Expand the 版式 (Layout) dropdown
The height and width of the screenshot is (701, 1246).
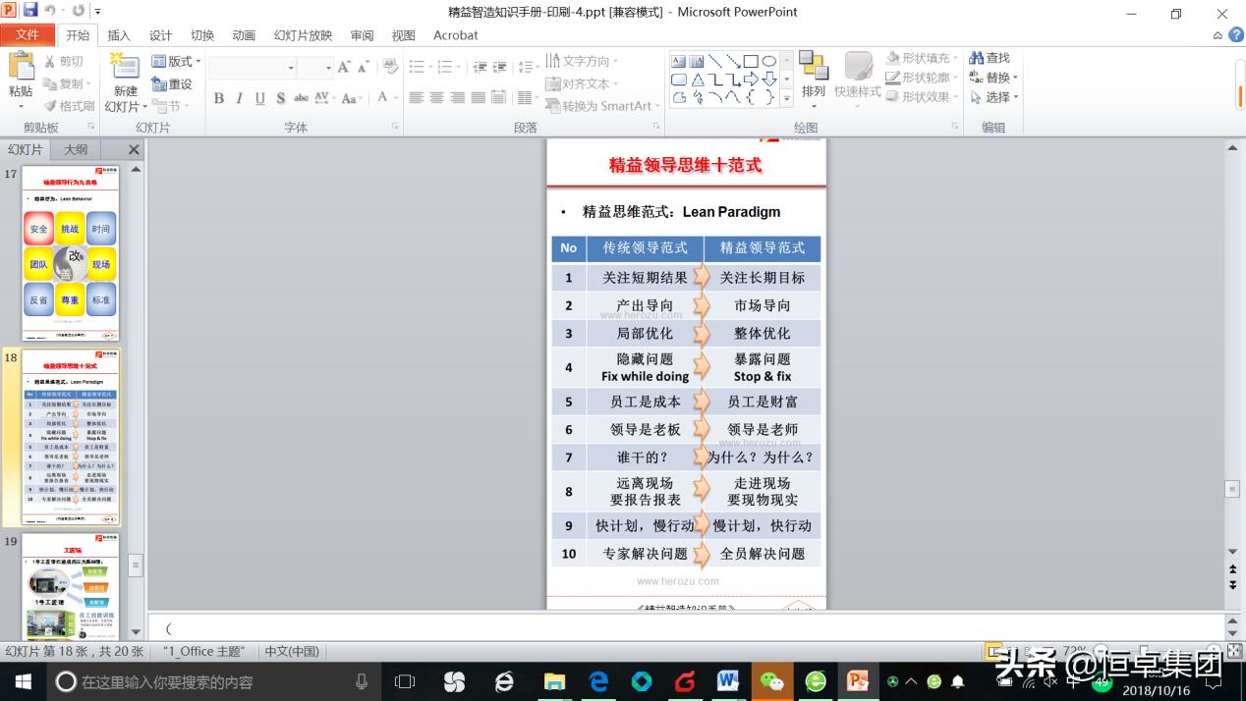(x=178, y=61)
